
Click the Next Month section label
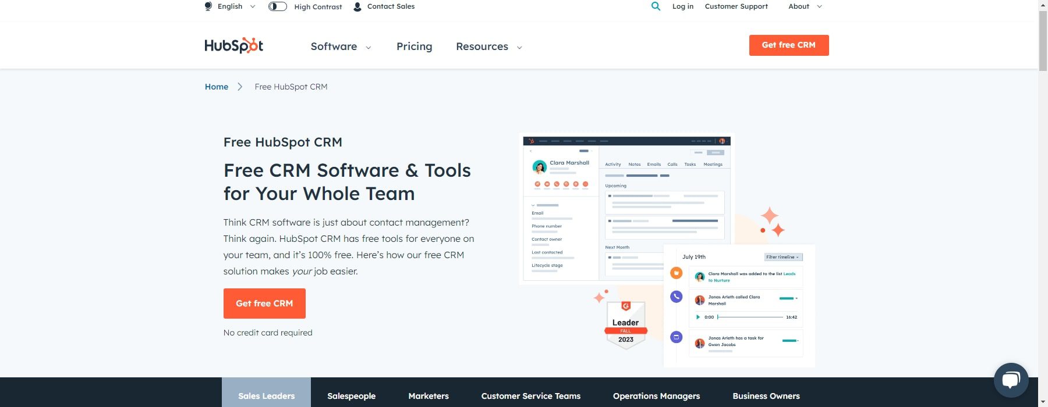coord(617,247)
